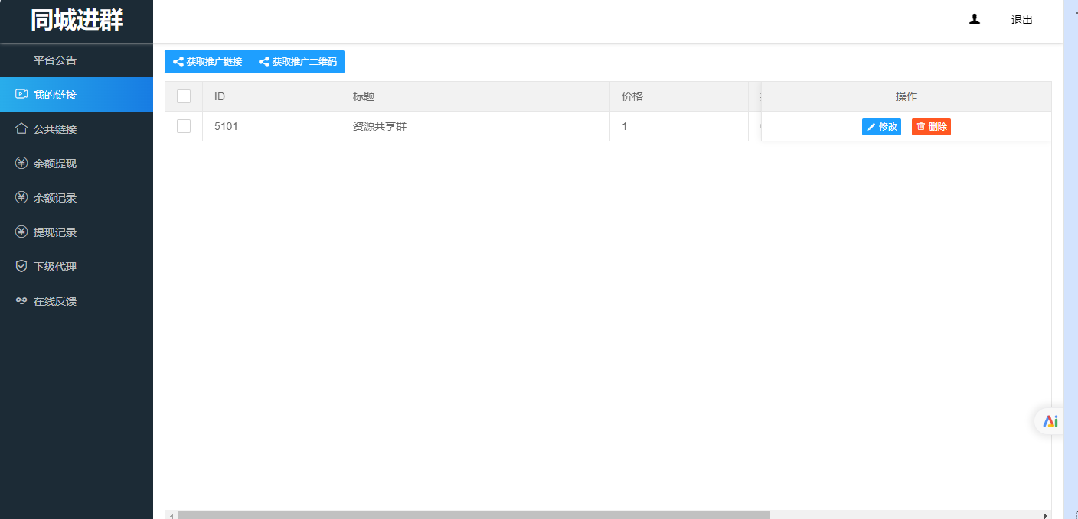This screenshot has height=519, width=1078.
Task: Click the pencil icon inside 修改 button
Action: coord(871,126)
